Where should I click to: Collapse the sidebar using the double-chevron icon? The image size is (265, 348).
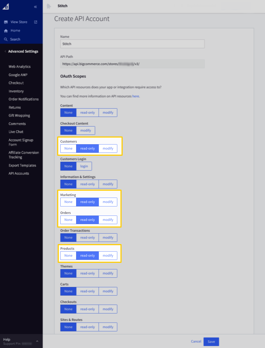(x=36, y=7)
